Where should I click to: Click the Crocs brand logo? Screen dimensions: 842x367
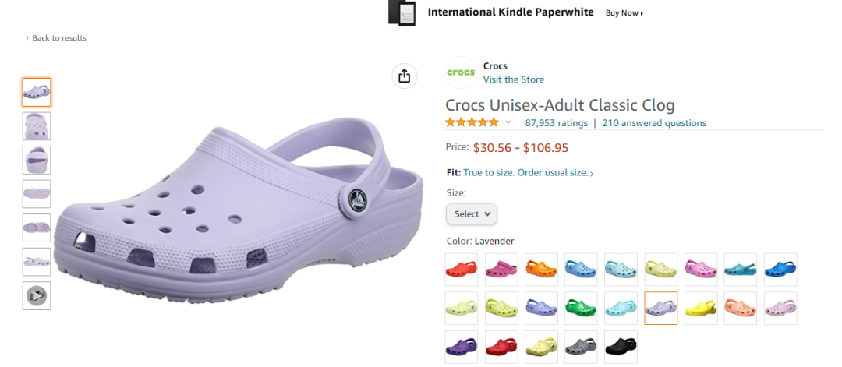pos(461,72)
